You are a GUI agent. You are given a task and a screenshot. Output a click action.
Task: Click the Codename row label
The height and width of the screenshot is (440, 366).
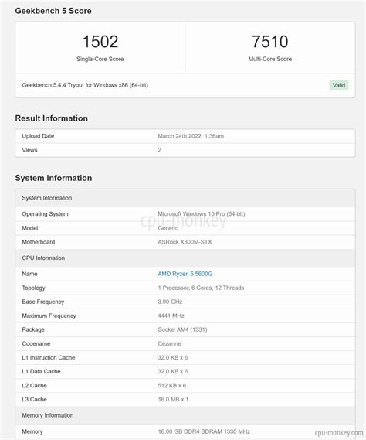(x=36, y=344)
